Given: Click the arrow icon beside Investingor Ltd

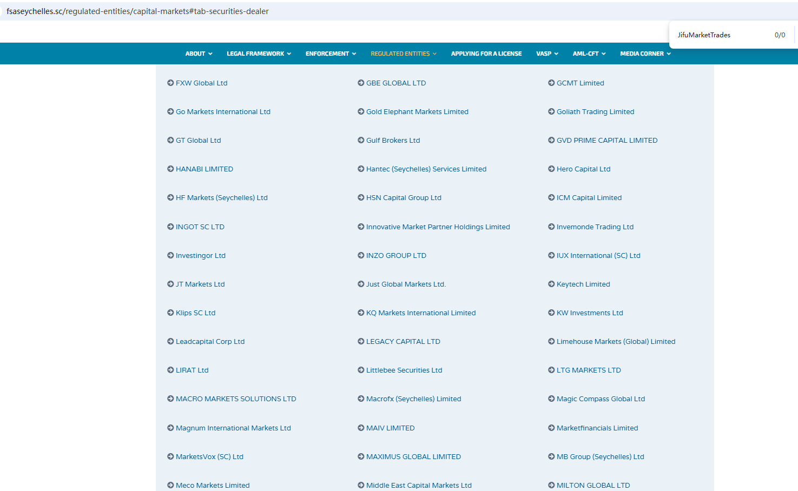Looking at the screenshot, I should pos(170,255).
